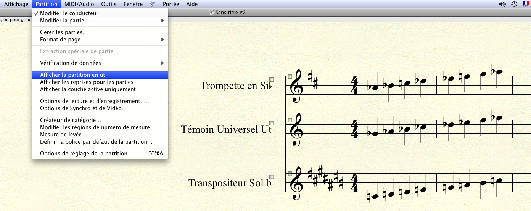Toggle Modifier le conducteur checkmark item
Viewport: 531px width, 211px height.
coord(100,13)
